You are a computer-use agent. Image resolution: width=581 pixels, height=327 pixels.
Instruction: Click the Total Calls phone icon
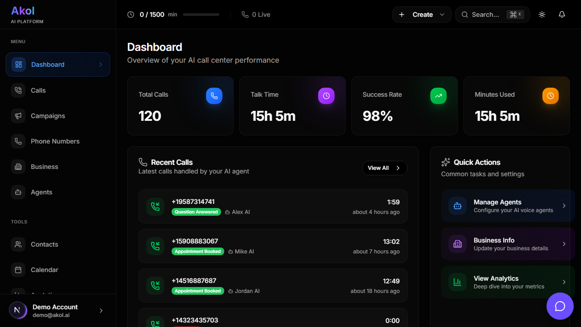coord(214,96)
